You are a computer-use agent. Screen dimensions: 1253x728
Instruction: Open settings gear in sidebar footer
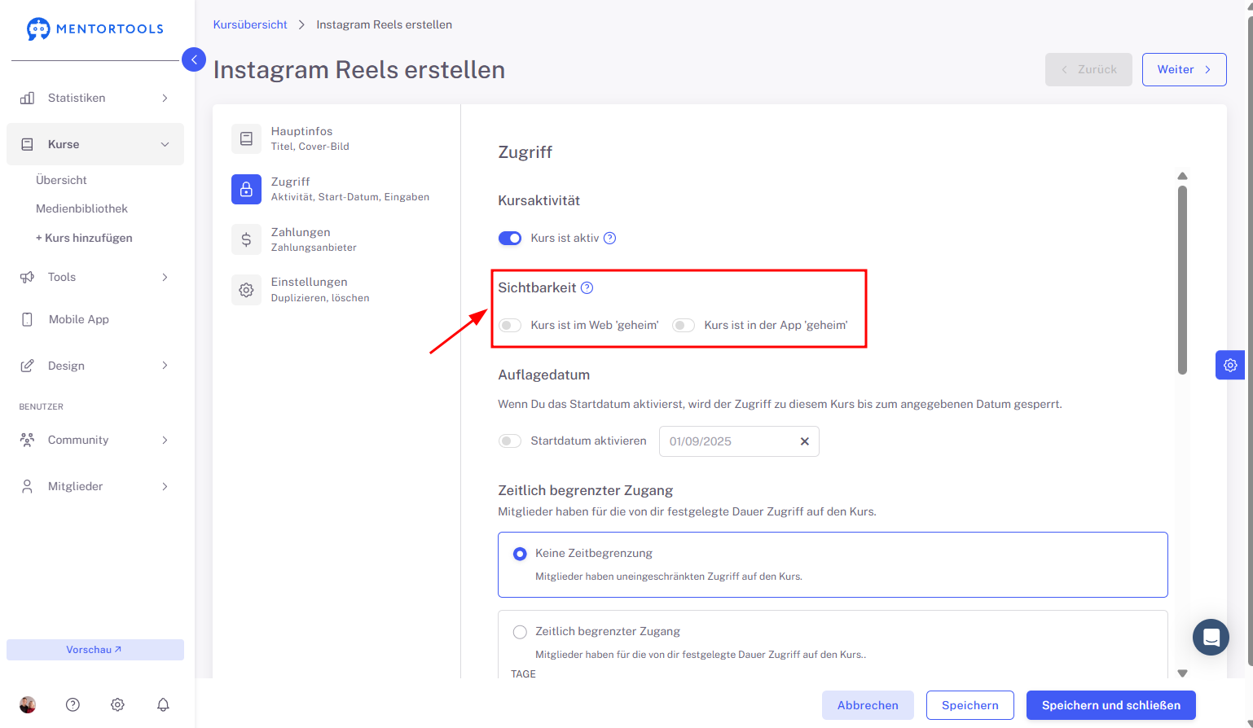(117, 704)
